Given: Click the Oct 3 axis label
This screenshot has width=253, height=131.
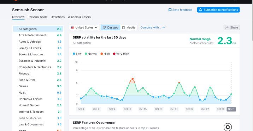Looking at the screenshot, I should (x=81, y=109).
